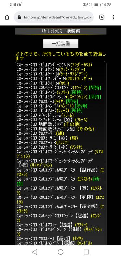
Task: Select イビルマフラー 所持 row
Action: click(x=50, y=92)
